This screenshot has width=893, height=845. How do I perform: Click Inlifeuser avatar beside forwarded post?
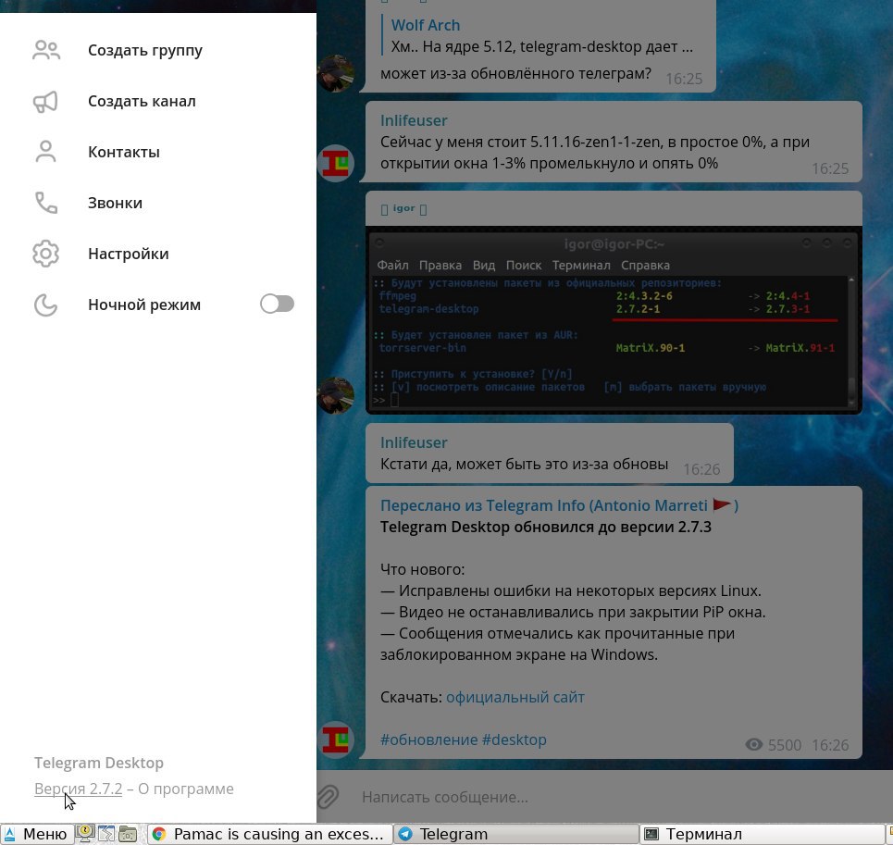pyautogui.click(x=336, y=739)
